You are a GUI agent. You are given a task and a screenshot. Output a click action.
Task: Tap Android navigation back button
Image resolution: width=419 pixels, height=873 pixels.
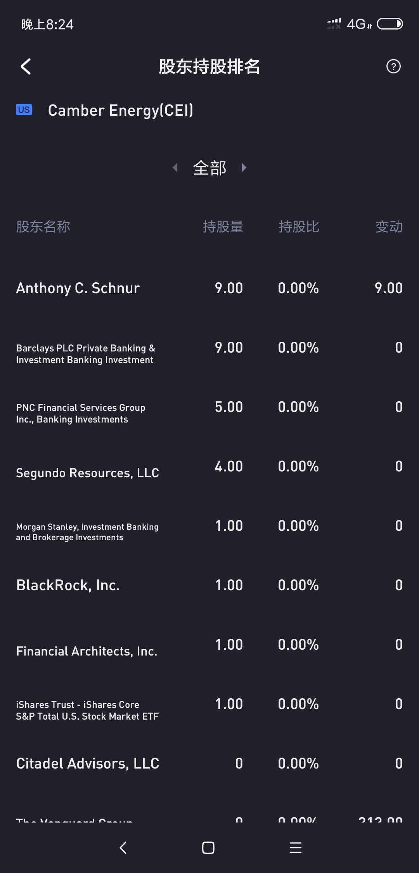(123, 847)
